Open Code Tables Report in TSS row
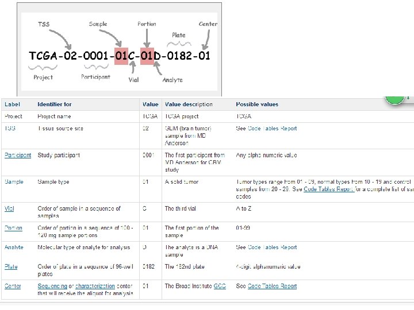Screen dimensions: 414x310 [x=272, y=129]
